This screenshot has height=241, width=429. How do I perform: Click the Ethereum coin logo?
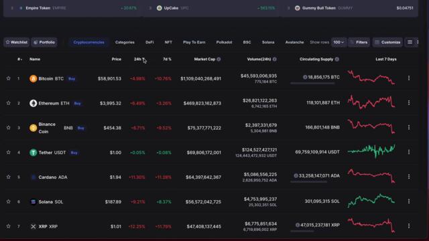click(33, 103)
